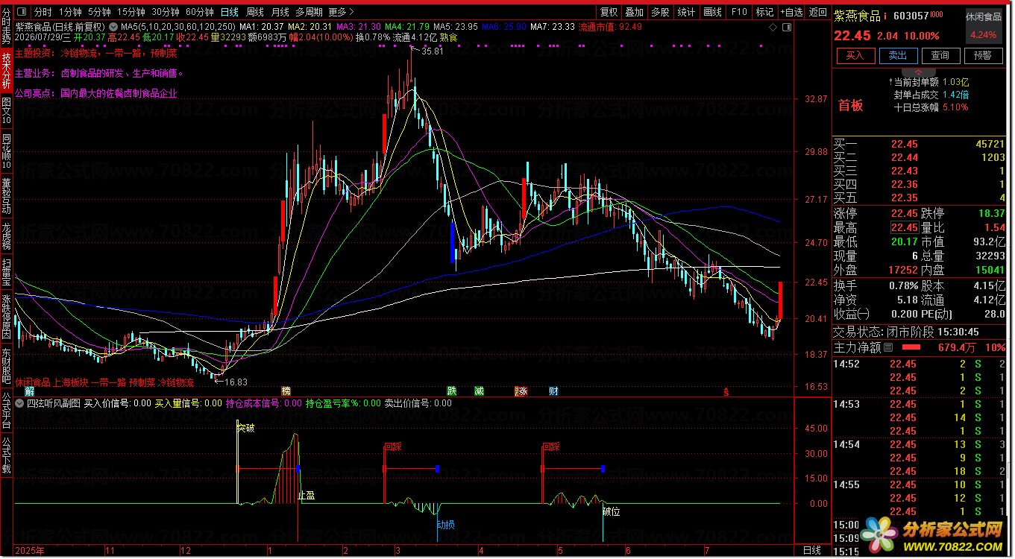This screenshot has width=1015, height=559.
Task: Click the 榜 marker icon
Action: (286, 391)
